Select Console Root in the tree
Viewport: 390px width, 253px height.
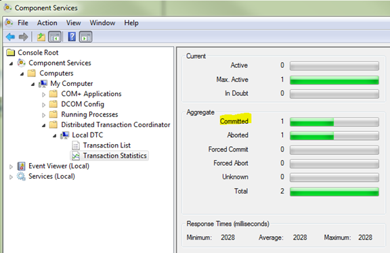pos(38,53)
